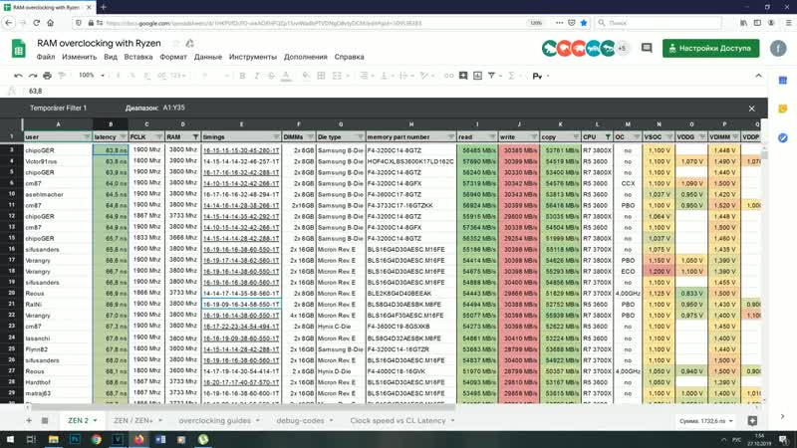Open the Keep side panel icon
Image resolution: width=797 pixels, height=448 pixels.
coord(783,109)
